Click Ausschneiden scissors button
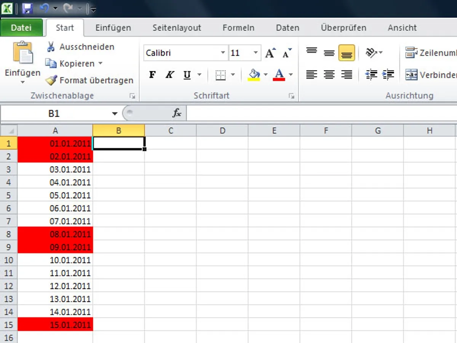457x343 pixels. [80, 47]
